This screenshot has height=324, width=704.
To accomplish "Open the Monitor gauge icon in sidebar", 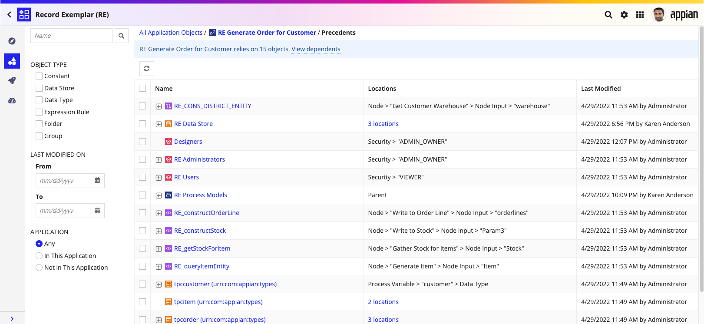I will tap(12, 101).
